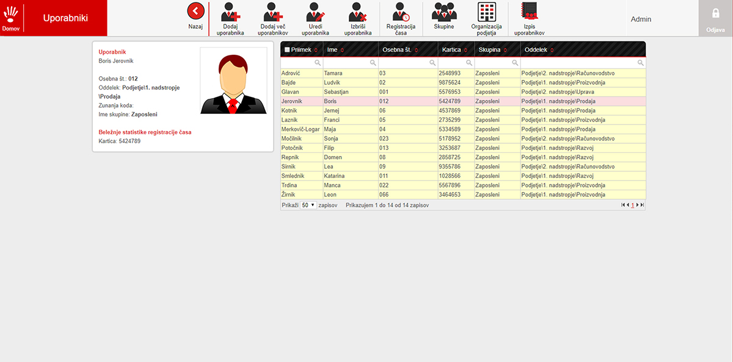The height and width of the screenshot is (362, 733).
Task: Click the Domov hand logo
Action: pyautogui.click(x=12, y=15)
